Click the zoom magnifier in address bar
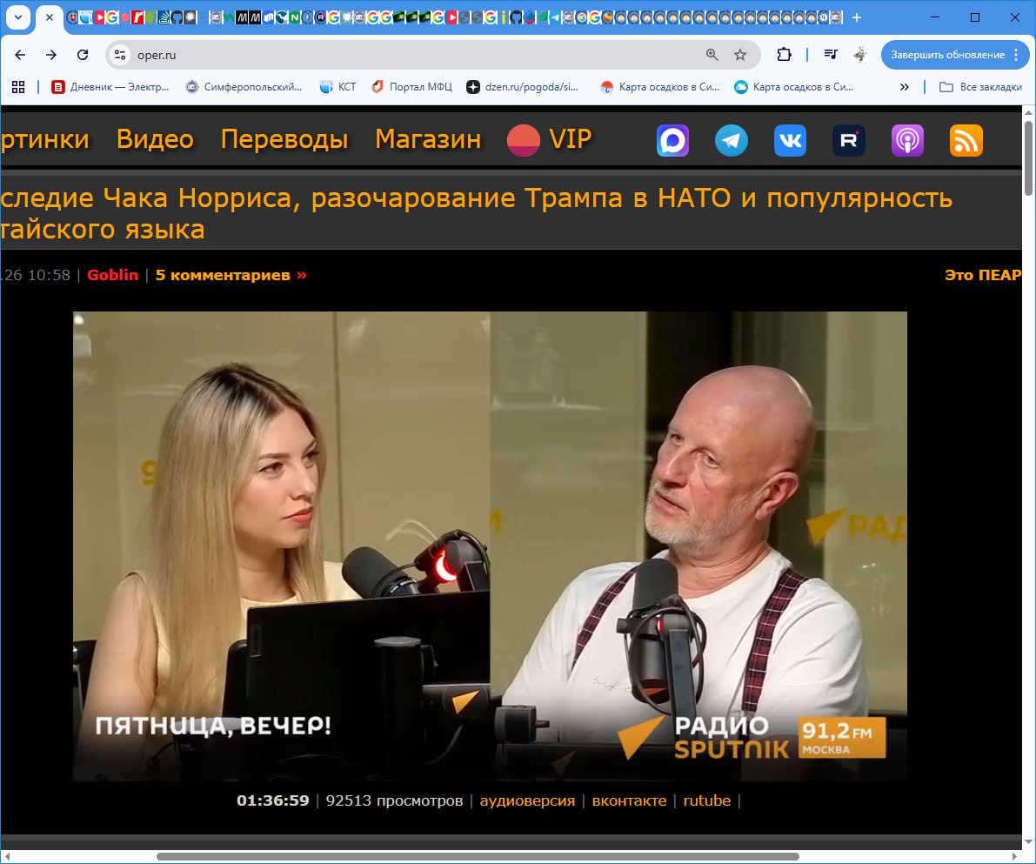Image resolution: width=1036 pixels, height=864 pixels. tap(712, 55)
